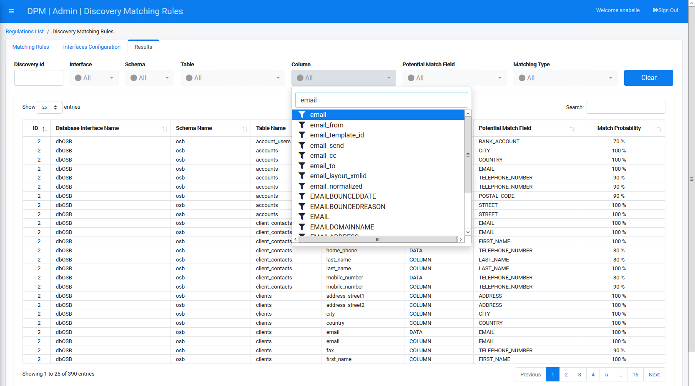Screen dimensions: 695x386
Task: Click the dropdown vertical scrollbar thumb
Action: pos(468,155)
